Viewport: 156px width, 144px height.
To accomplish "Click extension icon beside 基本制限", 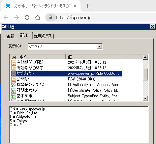I will [14, 96].
